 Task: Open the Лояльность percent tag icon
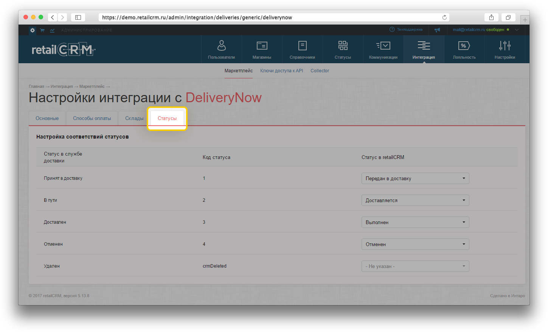click(x=464, y=46)
